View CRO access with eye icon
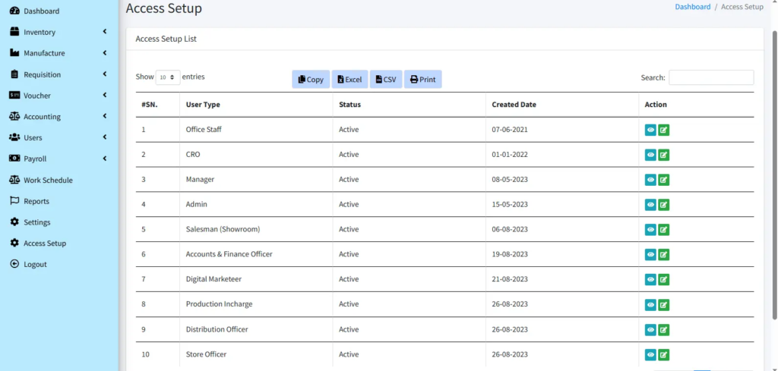Image resolution: width=778 pixels, height=371 pixels. [x=650, y=155]
